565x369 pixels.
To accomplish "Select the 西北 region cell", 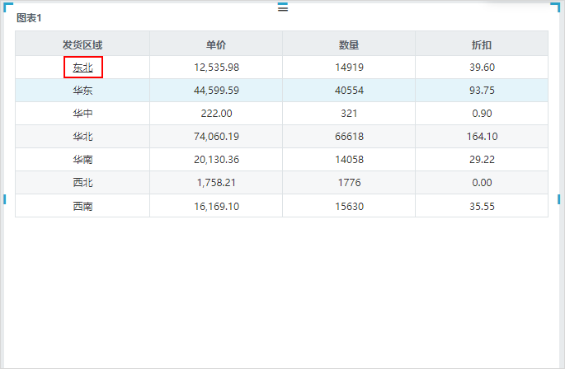I will coord(82,183).
